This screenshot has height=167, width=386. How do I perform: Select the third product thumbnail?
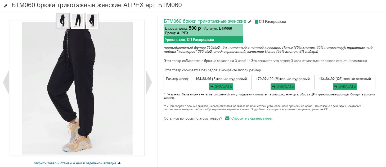pyautogui.click(x=92, y=21)
